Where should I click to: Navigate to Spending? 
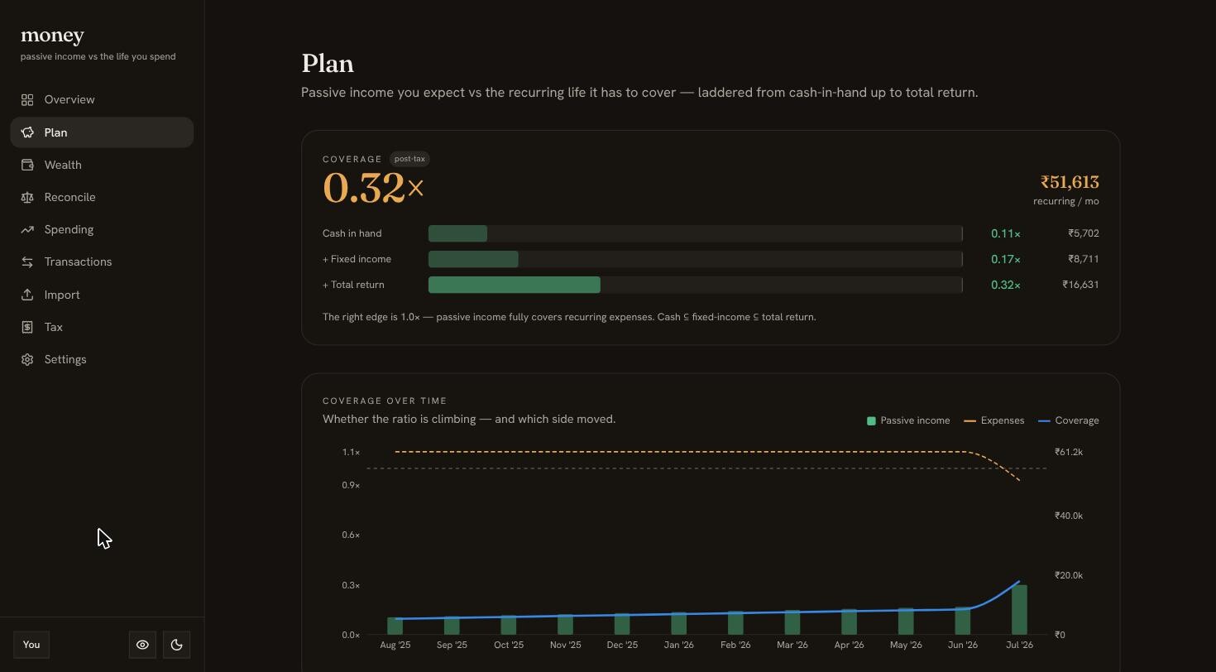click(x=102, y=229)
